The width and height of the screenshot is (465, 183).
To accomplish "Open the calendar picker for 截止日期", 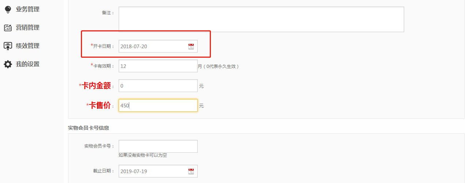I will (191, 171).
